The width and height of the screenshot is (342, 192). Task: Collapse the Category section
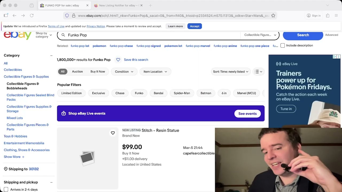[51, 55]
